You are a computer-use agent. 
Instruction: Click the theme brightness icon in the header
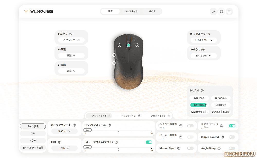click(221, 12)
